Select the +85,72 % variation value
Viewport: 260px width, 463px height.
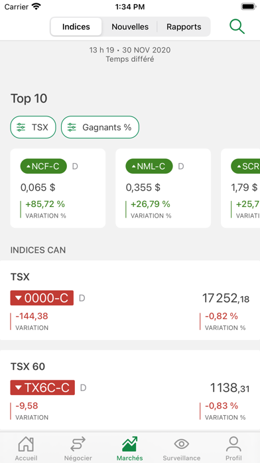coord(45,204)
